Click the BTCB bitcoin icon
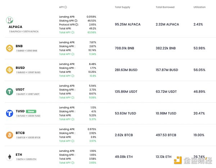Viewport: 216px width, 168px height. (10, 135)
